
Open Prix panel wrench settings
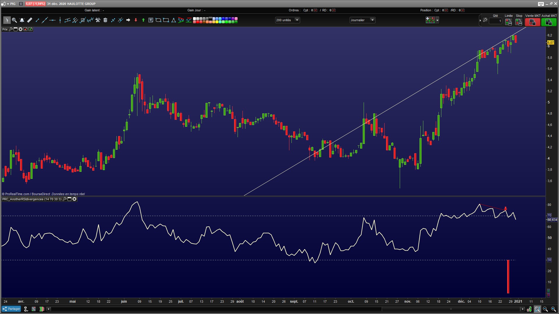coord(11,29)
